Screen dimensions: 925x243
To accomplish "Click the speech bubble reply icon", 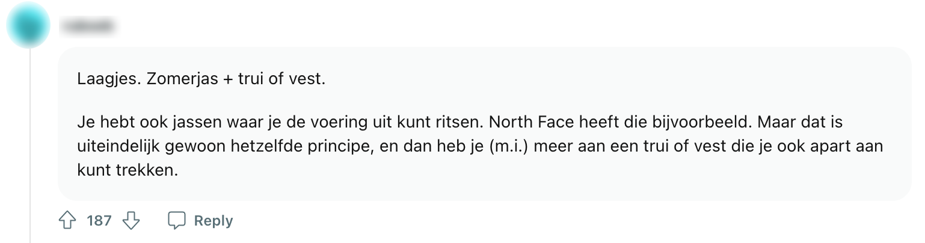I will tap(176, 221).
